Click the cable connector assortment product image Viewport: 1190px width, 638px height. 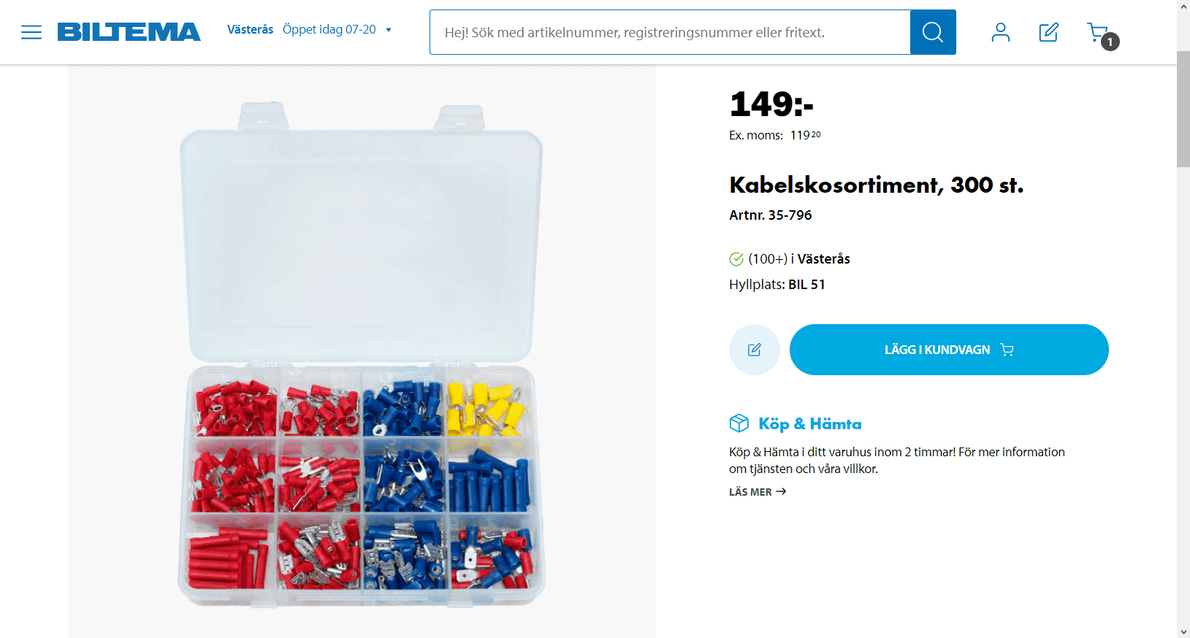[362, 352]
